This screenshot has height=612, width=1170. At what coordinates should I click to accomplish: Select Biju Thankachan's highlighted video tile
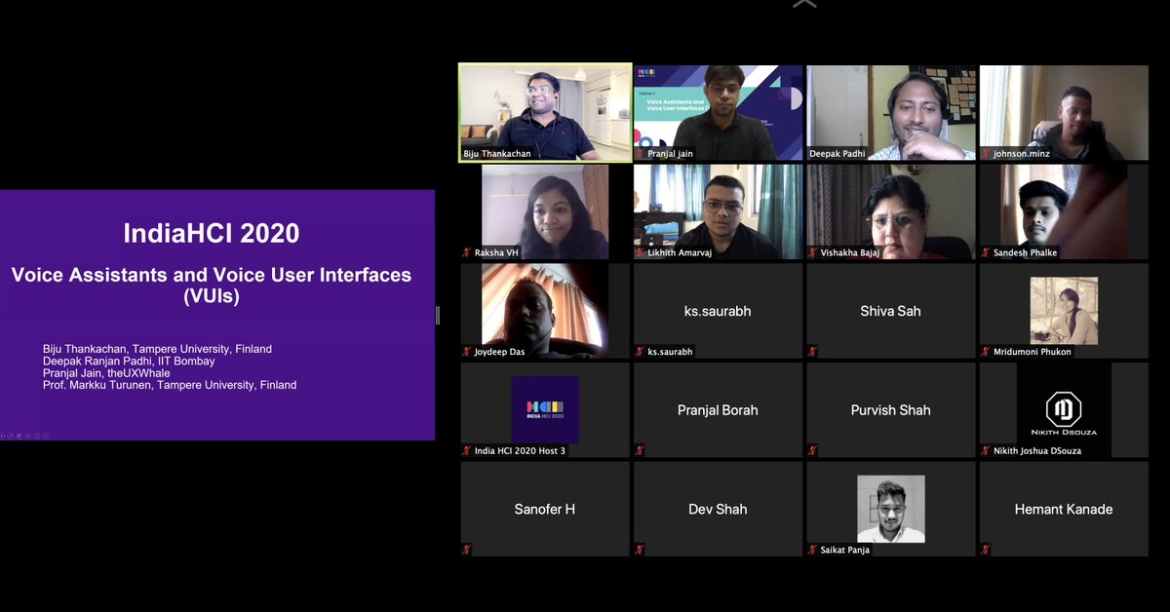pos(545,112)
